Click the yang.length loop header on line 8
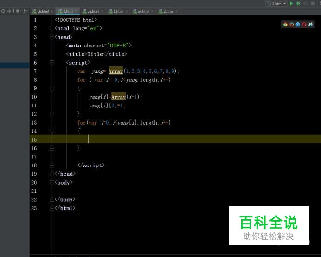 [124, 80]
